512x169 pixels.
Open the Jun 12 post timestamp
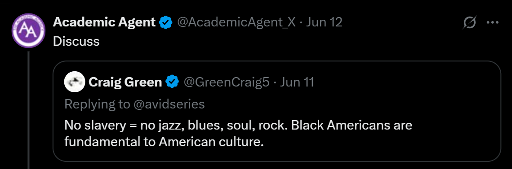click(324, 22)
